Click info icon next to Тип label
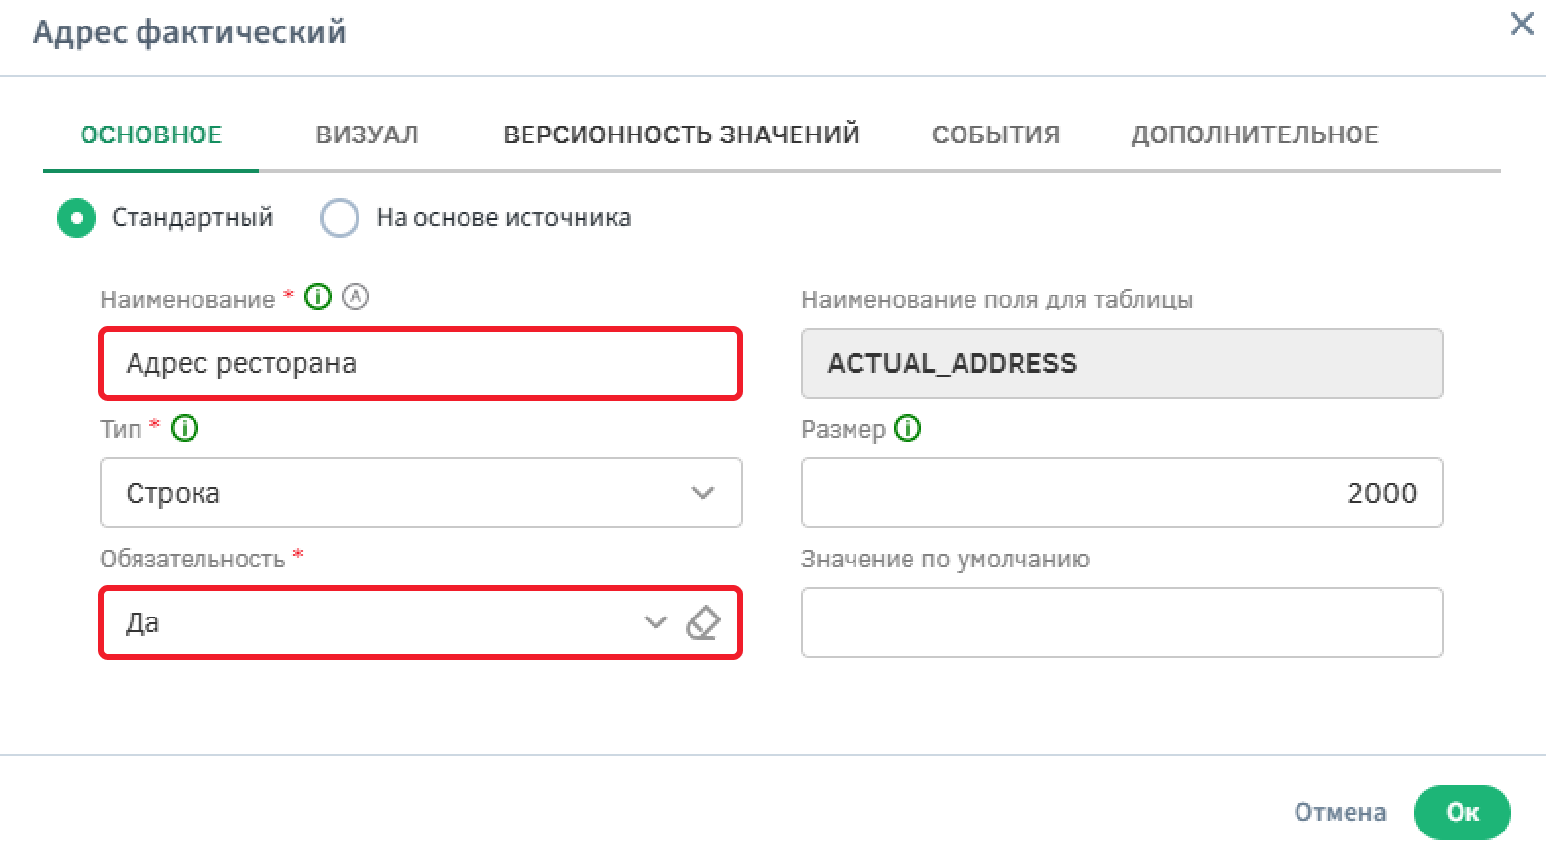1546x858 pixels. click(185, 428)
